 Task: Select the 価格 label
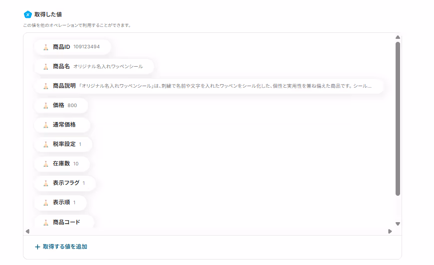[58, 105]
